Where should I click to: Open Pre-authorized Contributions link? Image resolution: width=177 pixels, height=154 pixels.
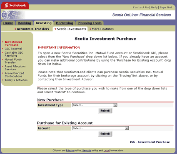tap(14, 75)
